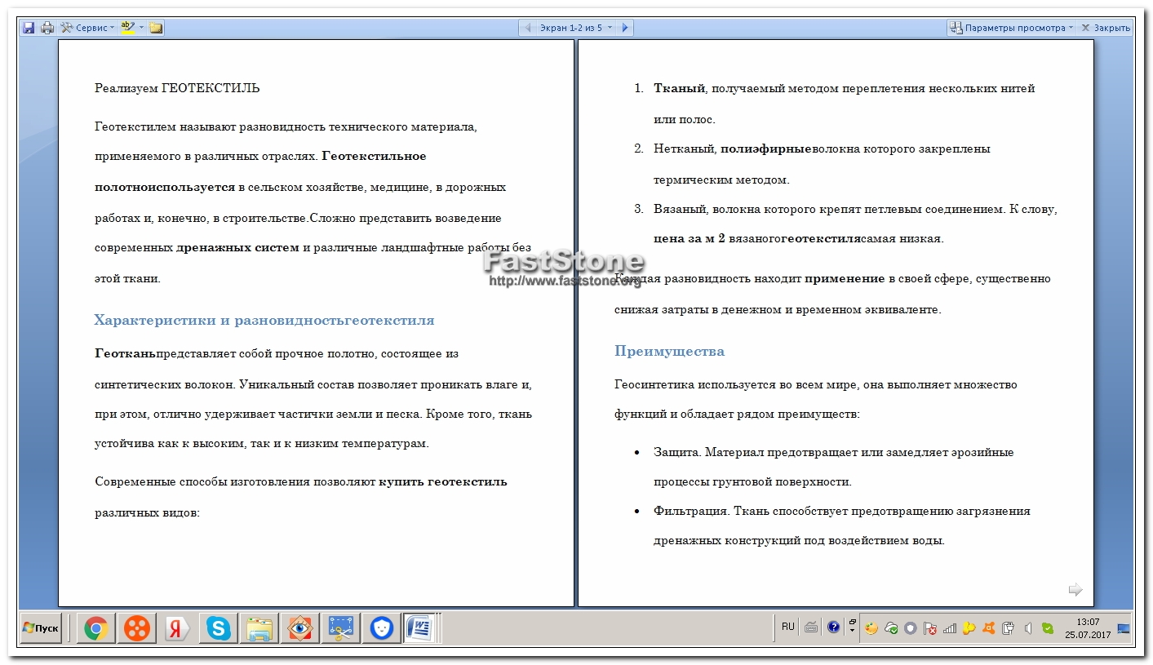This screenshot has height=665, width=1153.
Task: Click the Show Desktop button at taskbar end
Action: click(1124, 628)
